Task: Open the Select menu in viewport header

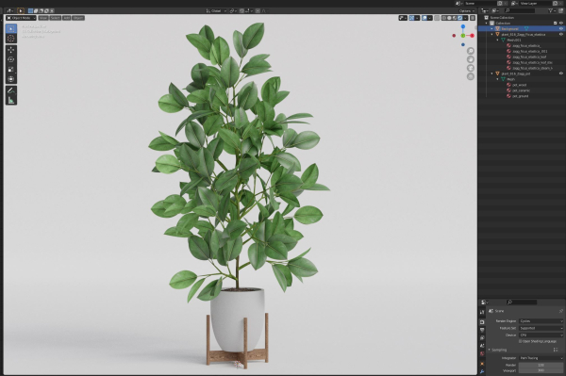Action: [56, 18]
